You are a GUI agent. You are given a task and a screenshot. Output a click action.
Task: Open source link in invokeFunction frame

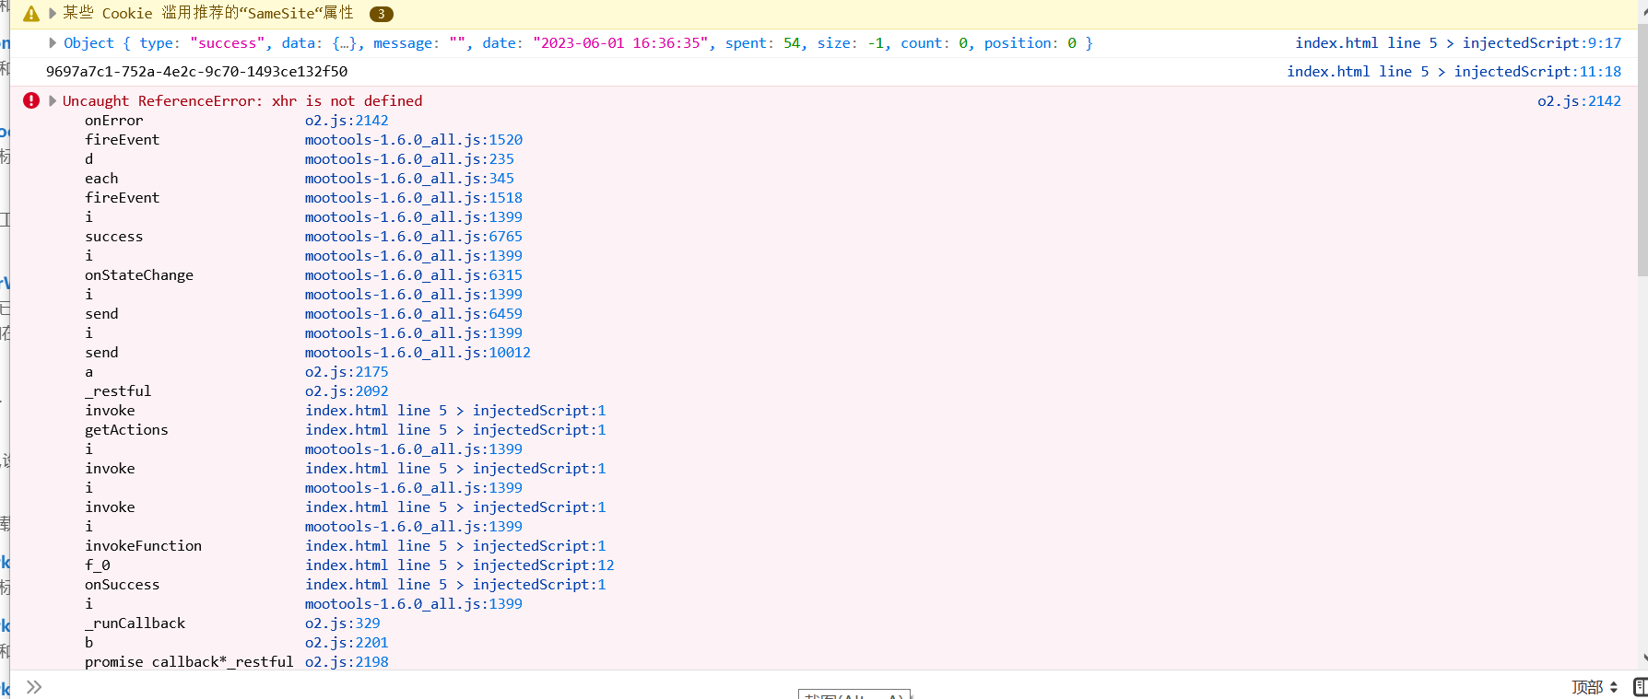point(455,546)
